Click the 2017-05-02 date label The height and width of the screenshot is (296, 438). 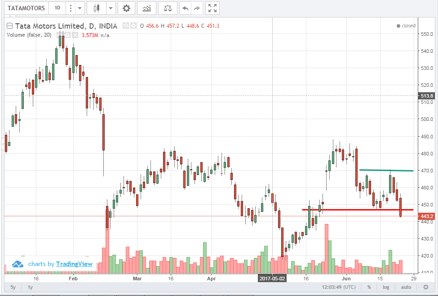[272, 279]
